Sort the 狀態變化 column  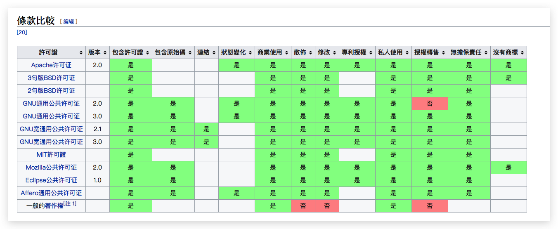[250, 53]
